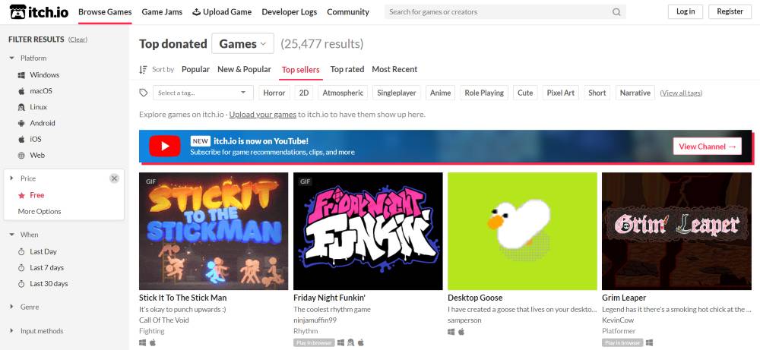Click the red YouTube play icon

click(165, 147)
